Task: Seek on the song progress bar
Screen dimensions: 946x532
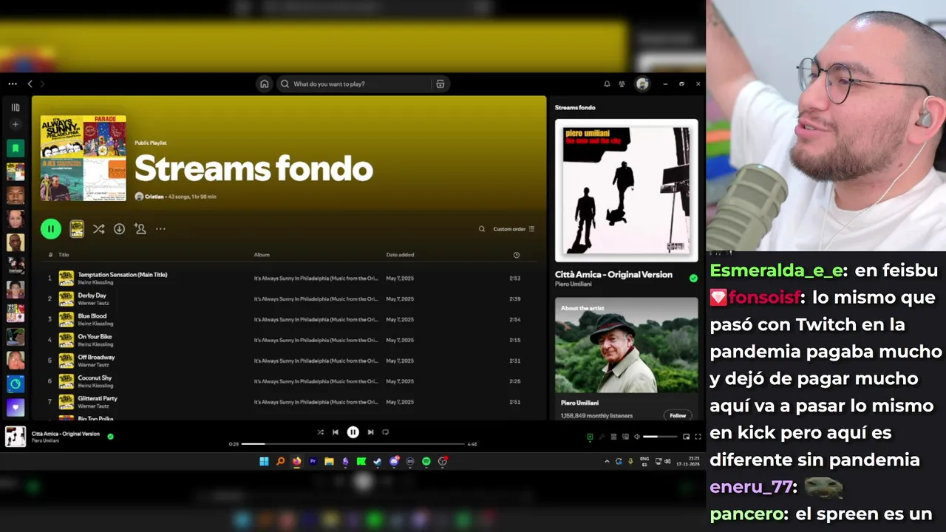Action: point(353,444)
